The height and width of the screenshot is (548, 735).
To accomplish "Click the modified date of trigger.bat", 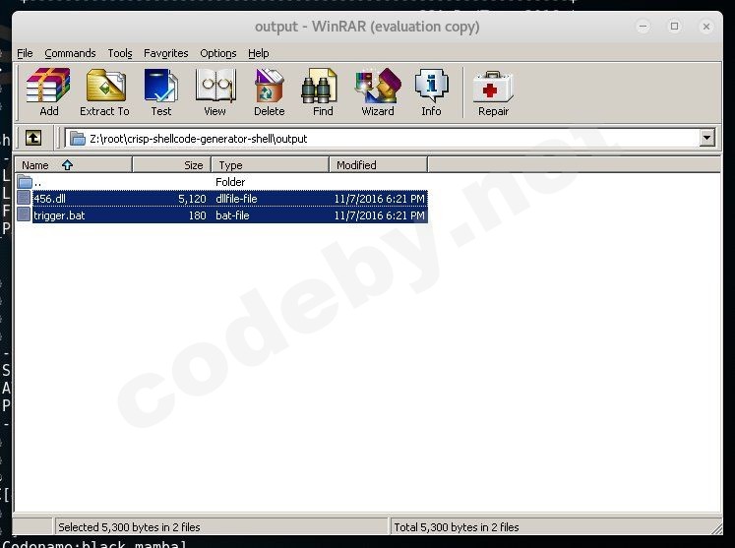I will point(379,215).
